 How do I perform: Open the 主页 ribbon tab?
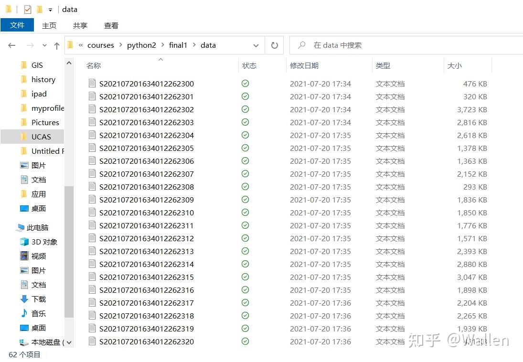[49, 25]
